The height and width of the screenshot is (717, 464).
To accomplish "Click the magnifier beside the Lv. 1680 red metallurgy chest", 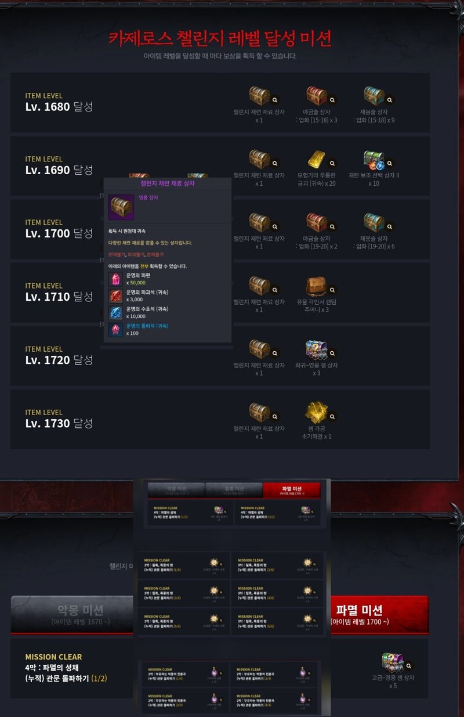I will coord(332,100).
